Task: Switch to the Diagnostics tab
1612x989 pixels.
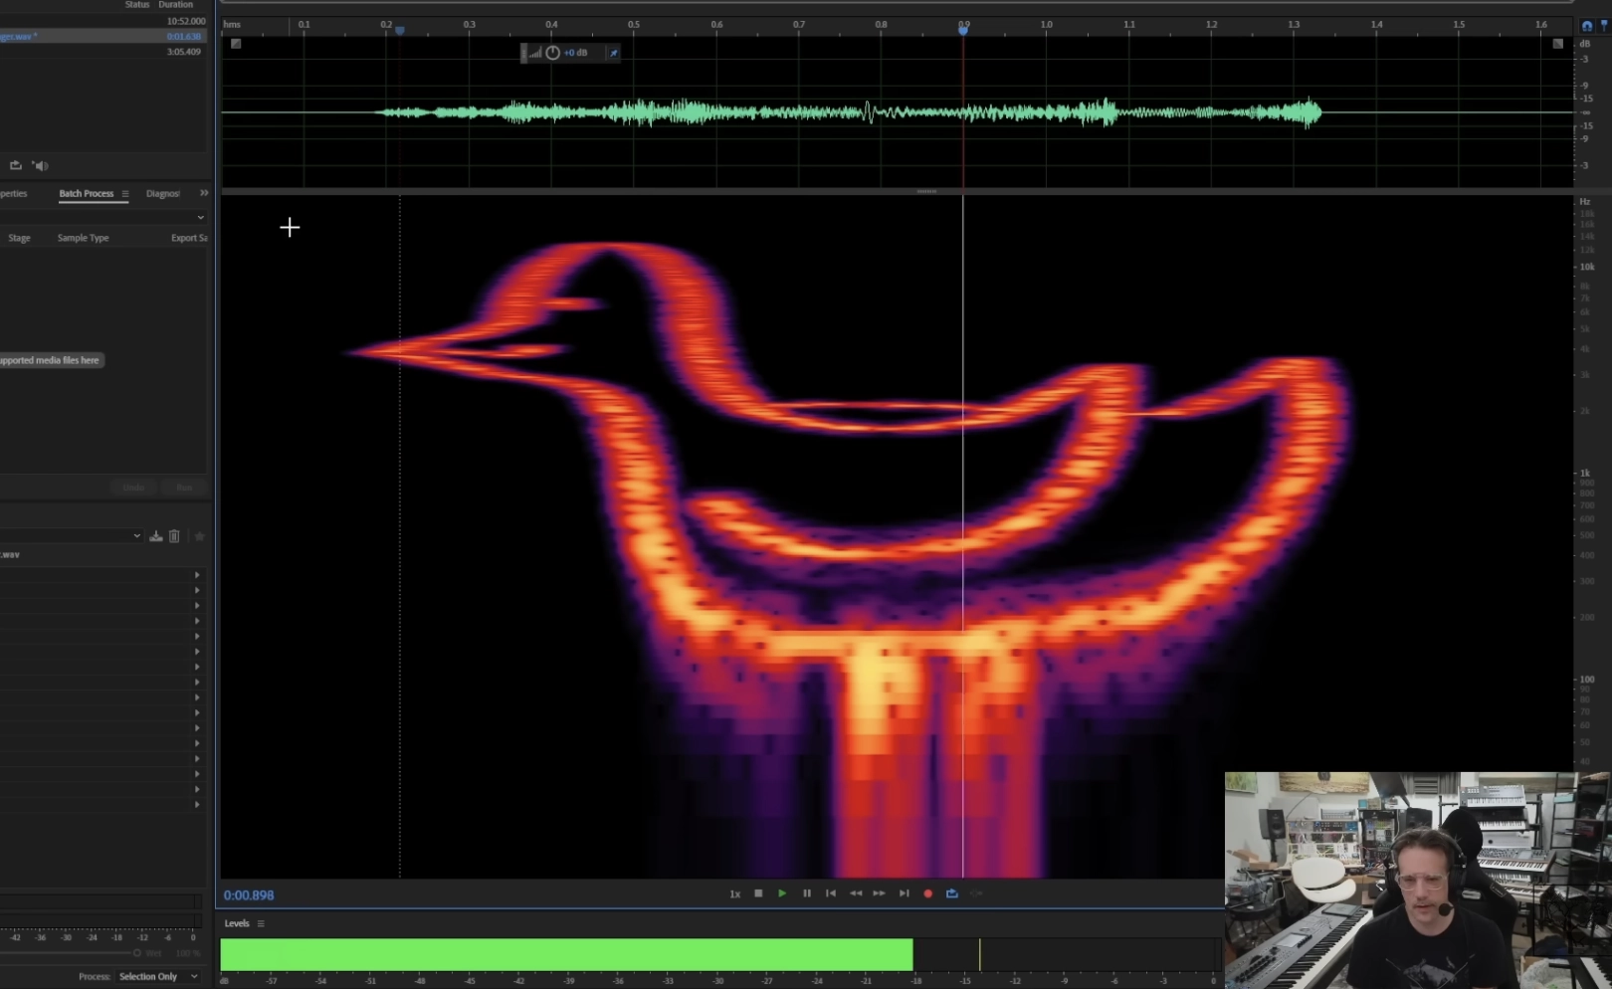Action: click(x=162, y=193)
